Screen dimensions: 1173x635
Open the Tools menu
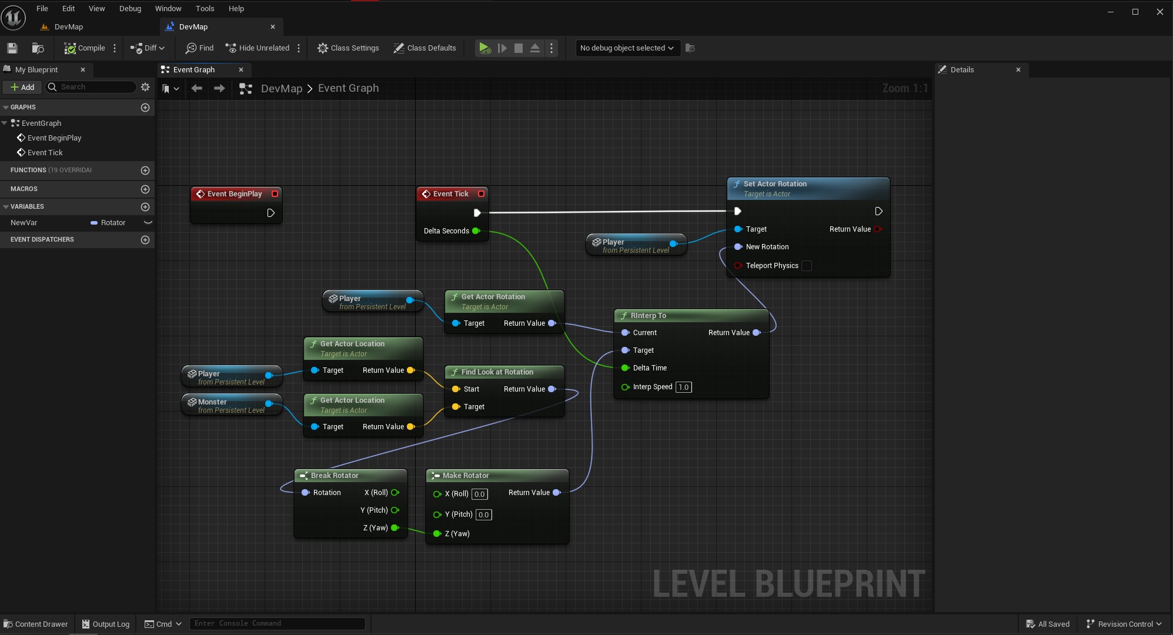point(205,9)
